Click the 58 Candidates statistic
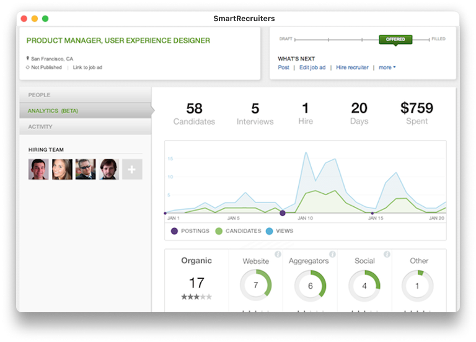Viewport: 476px width, 342px height. point(194,113)
